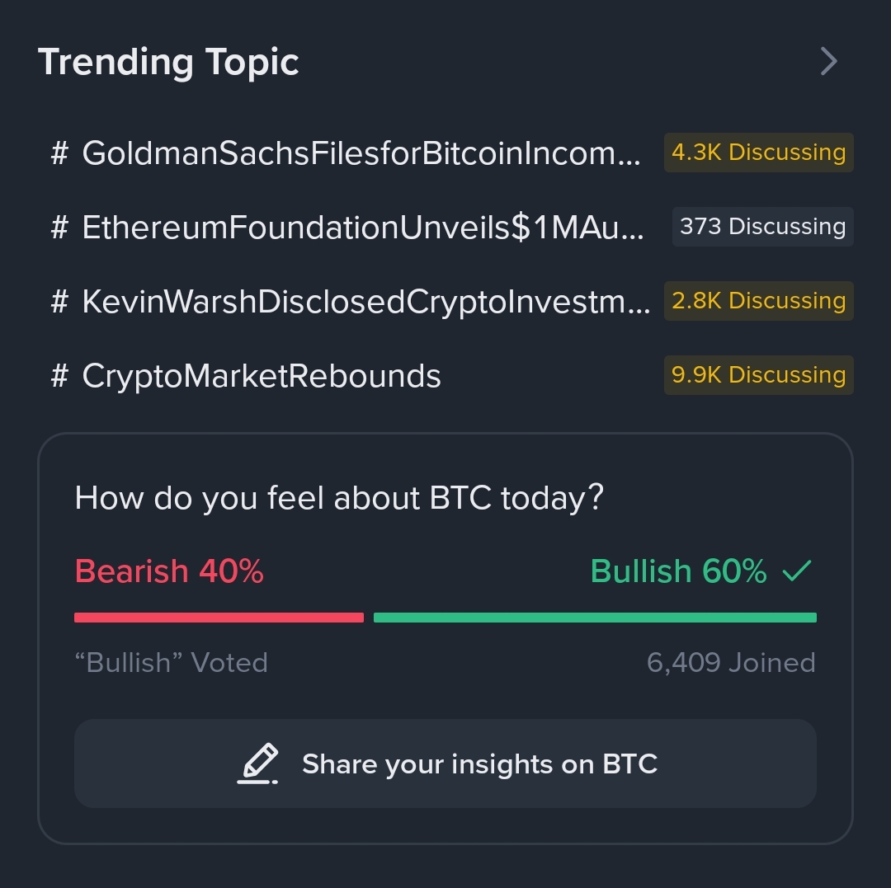This screenshot has height=888, width=891.
Task: Tap the 373 Discussing badge
Action: pyautogui.click(x=762, y=227)
